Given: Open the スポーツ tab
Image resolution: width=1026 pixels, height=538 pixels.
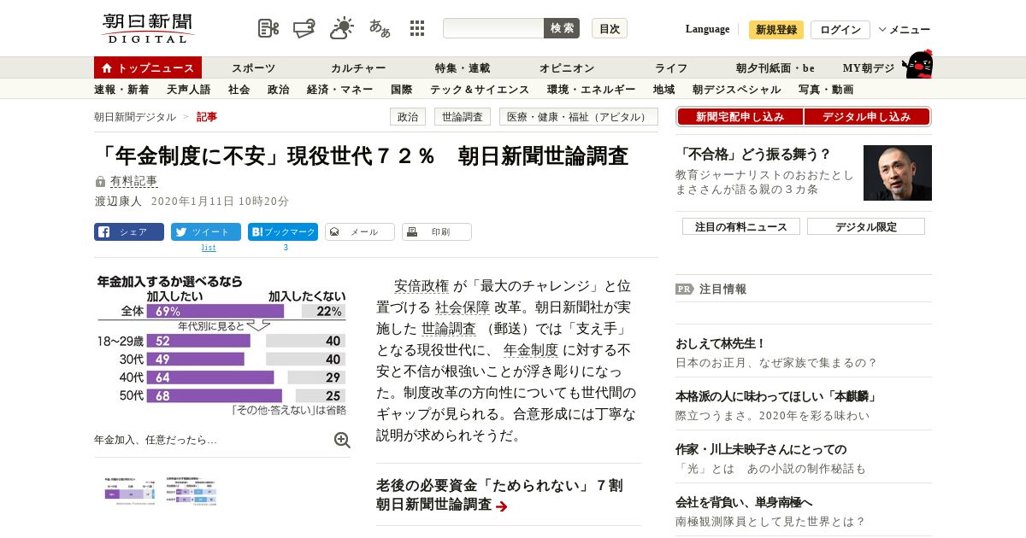Looking at the screenshot, I should (253, 67).
